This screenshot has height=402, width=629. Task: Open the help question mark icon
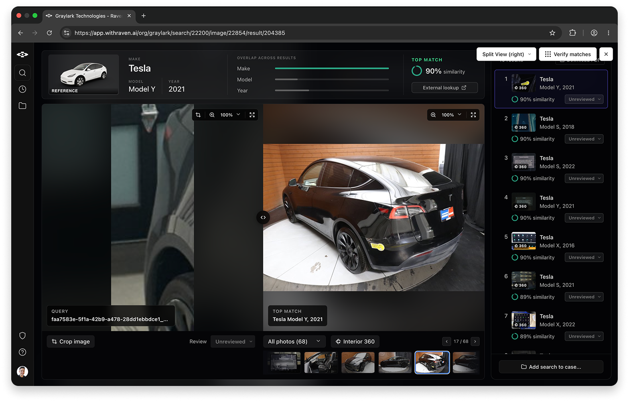click(22, 352)
